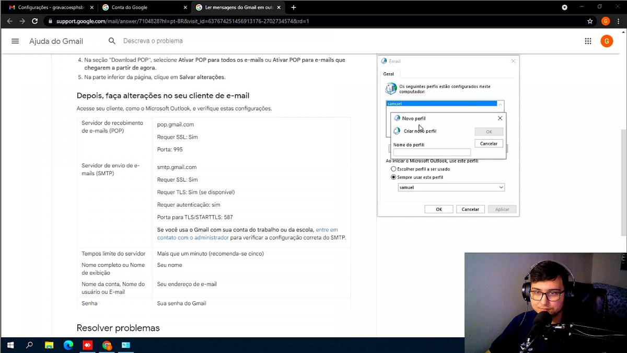Click the Tempos limite do servidor cell
This screenshot has width=627, height=353.
pyautogui.click(x=113, y=254)
